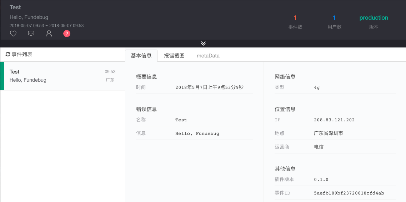Screen dimensions: 406x202
Task: Click the IP address 208.83.121.202
Action: click(334, 120)
